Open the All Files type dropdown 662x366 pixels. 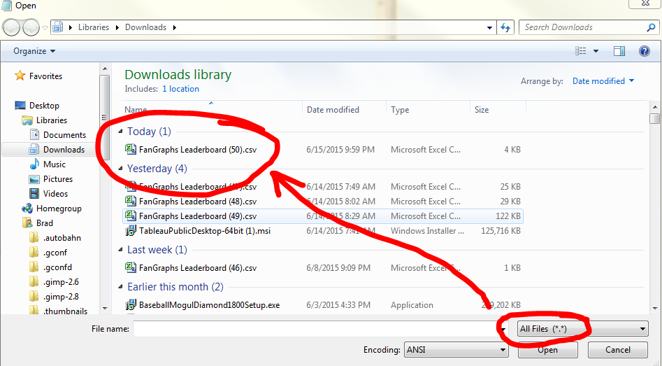tap(582, 329)
